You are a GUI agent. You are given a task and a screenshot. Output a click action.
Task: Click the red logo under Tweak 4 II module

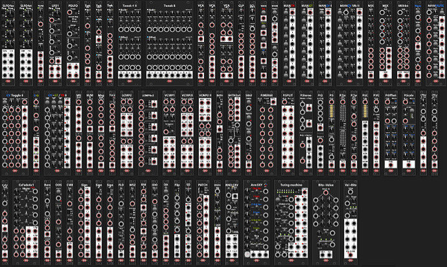(x=130, y=81)
